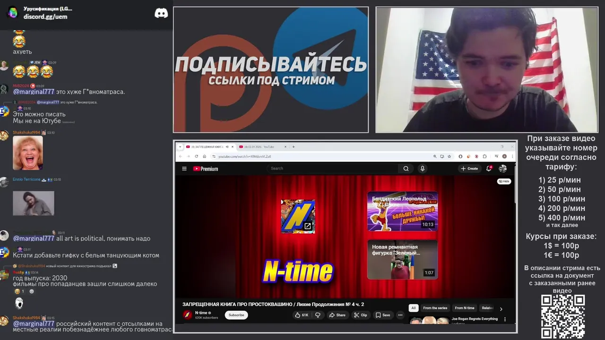The height and width of the screenshot is (340, 605).
Task: Click the YouTube search magnifier button
Action: point(406,169)
